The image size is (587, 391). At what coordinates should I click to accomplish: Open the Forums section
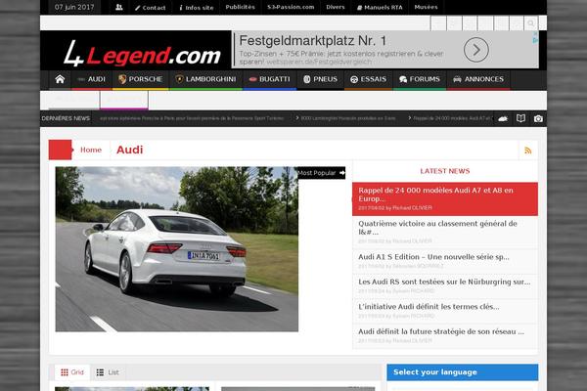[x=420, y=79]
